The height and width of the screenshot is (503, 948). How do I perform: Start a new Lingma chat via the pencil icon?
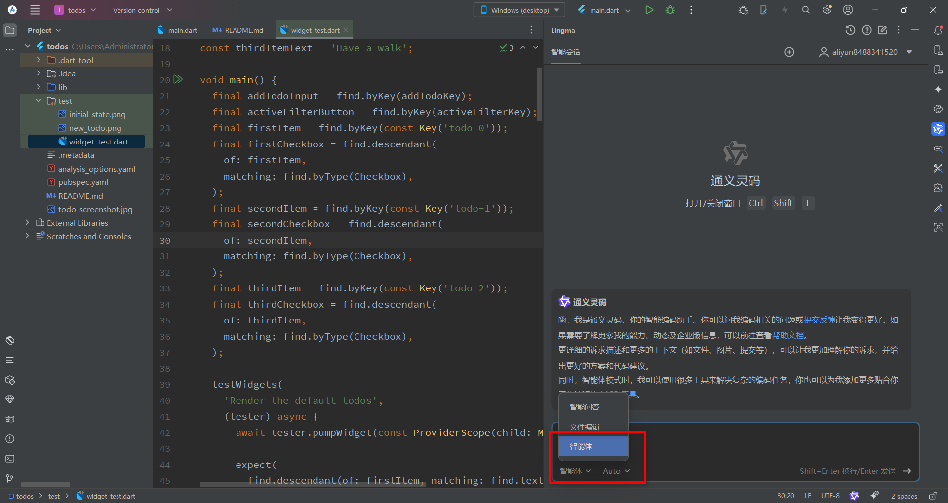point(883,30)
